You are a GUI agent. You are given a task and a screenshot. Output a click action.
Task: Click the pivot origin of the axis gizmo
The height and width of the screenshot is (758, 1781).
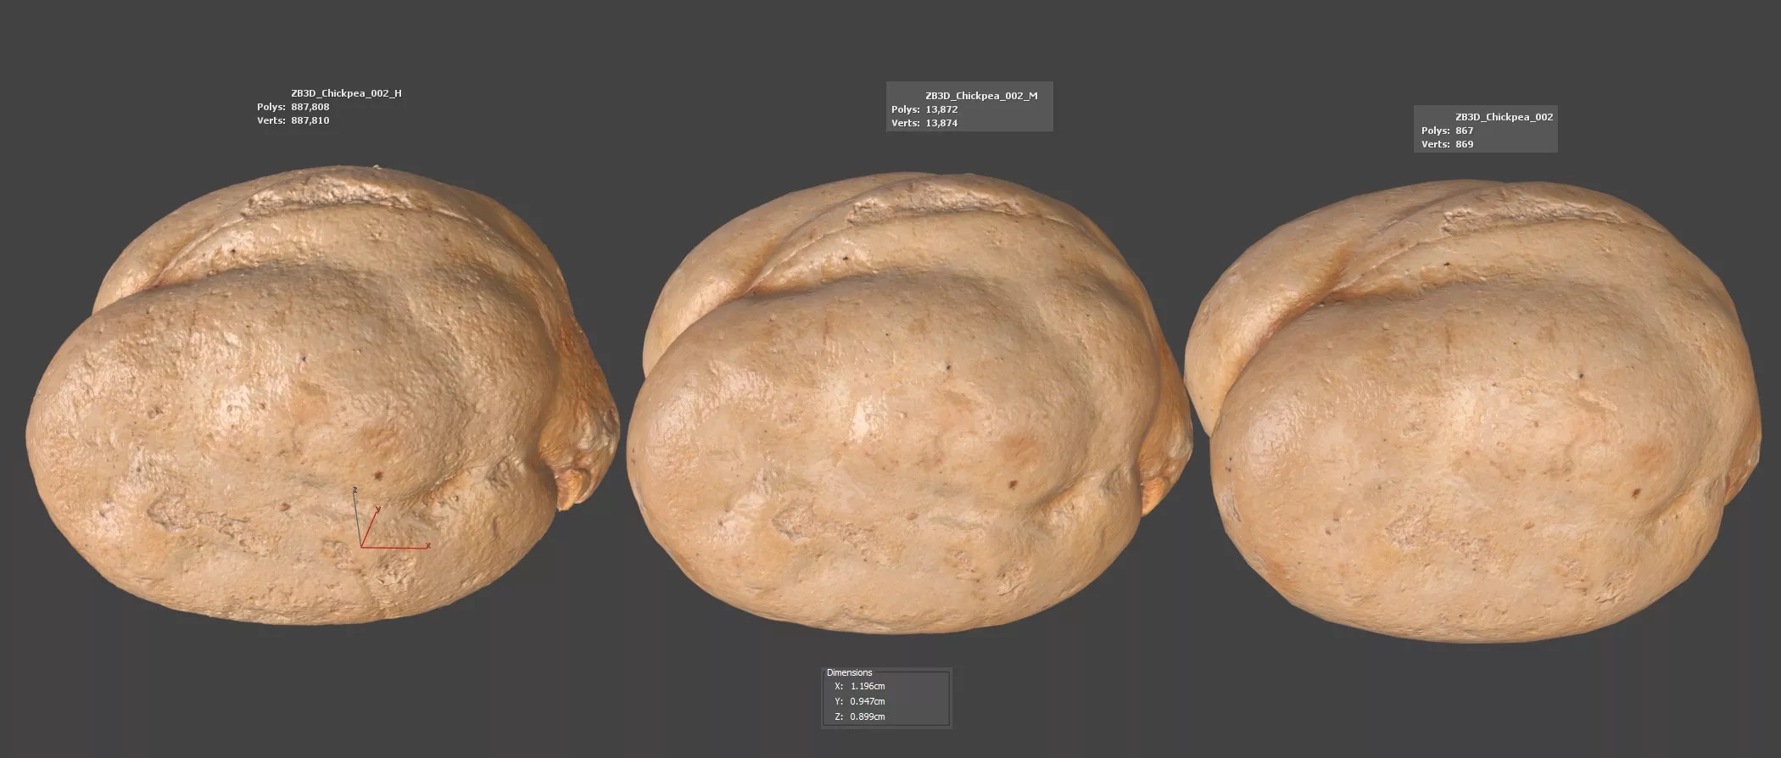(362, 547)
